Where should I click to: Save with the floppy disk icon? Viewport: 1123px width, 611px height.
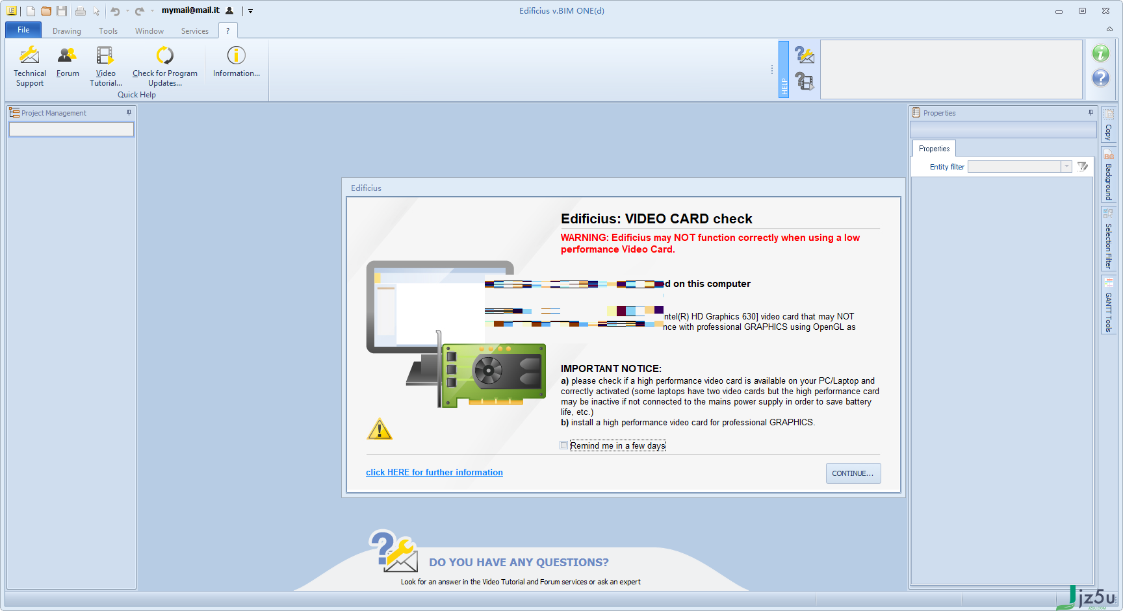(x=62, y=11)
